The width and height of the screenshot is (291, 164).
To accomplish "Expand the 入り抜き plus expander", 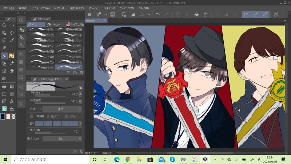I will click(28, 138).
